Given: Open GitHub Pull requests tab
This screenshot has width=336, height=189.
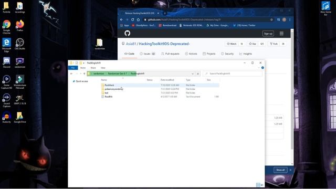Looking at the screenshot, I should (x=170, y=54).
